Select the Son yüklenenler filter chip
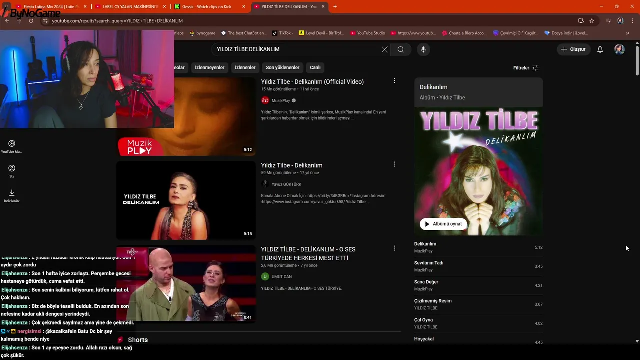Viewport: 640px width, 360px height. pos(283,67)
